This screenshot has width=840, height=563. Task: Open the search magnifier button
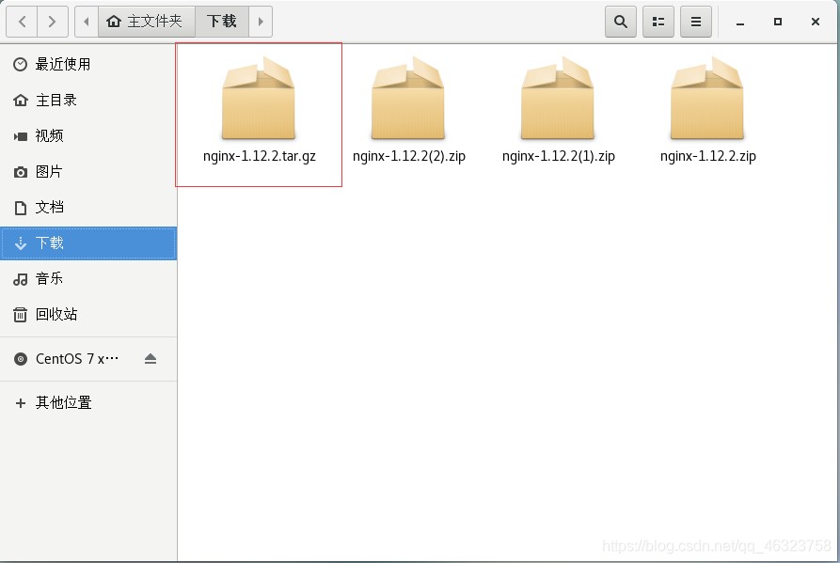tap(620, 22)
